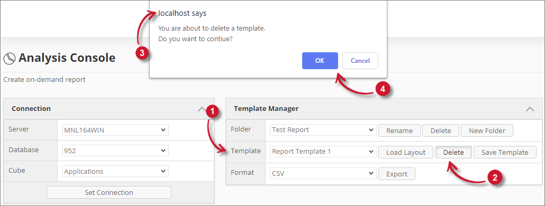Click the Load Layout button
Image resolution: width=545 pixels, height=206 pixels.
point(406,152)
